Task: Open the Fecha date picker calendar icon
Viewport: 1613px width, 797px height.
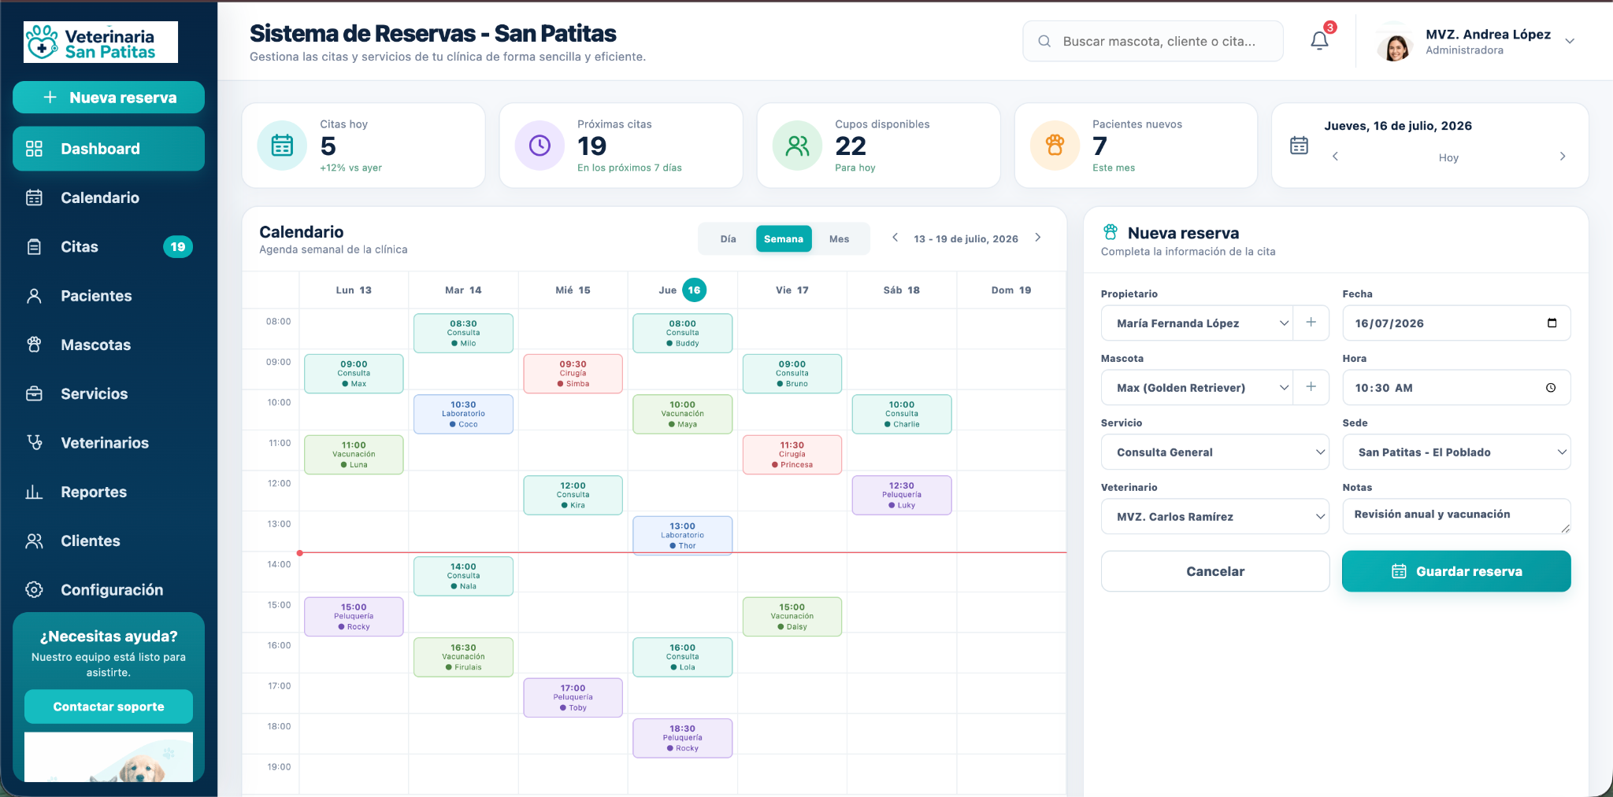Action: (x=1552, y=323)
